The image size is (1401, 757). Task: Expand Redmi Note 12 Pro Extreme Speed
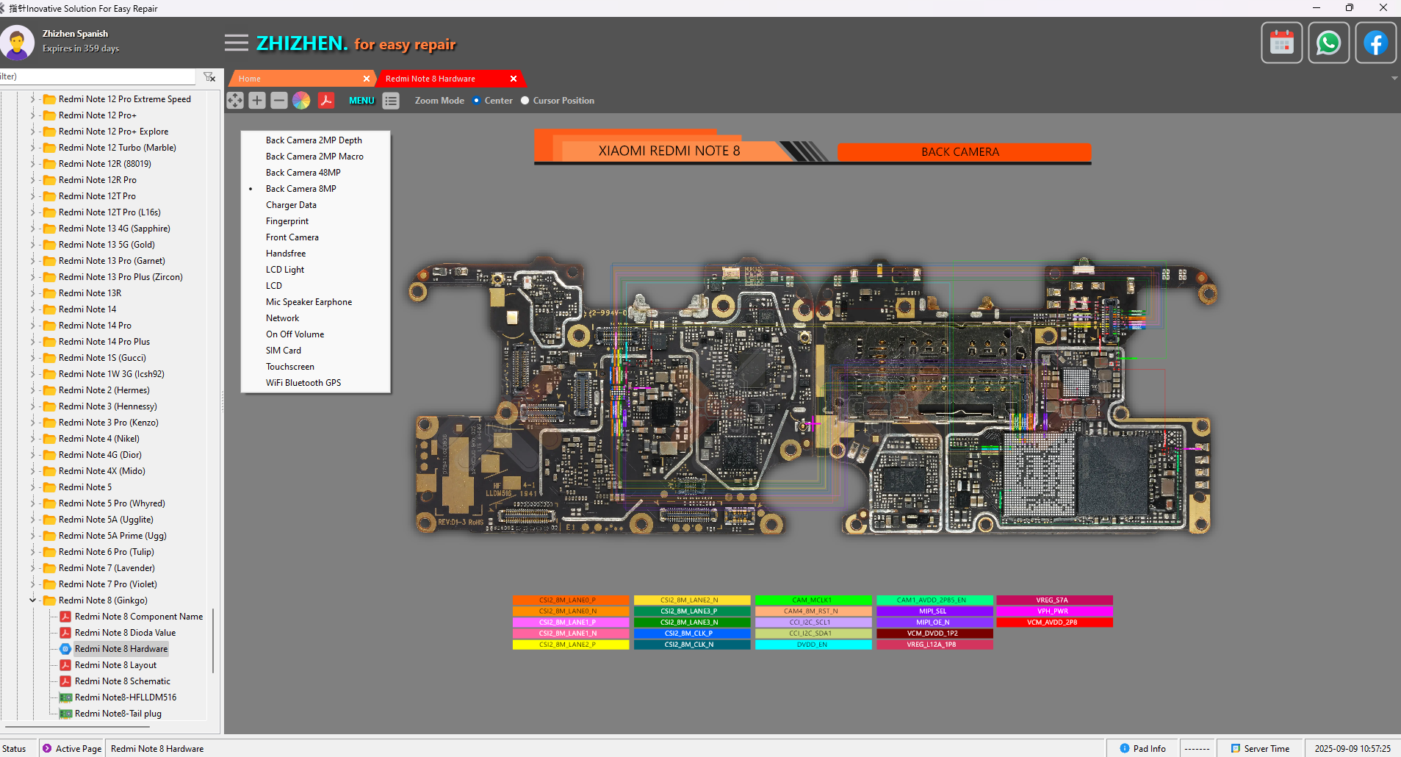(32, 99)
